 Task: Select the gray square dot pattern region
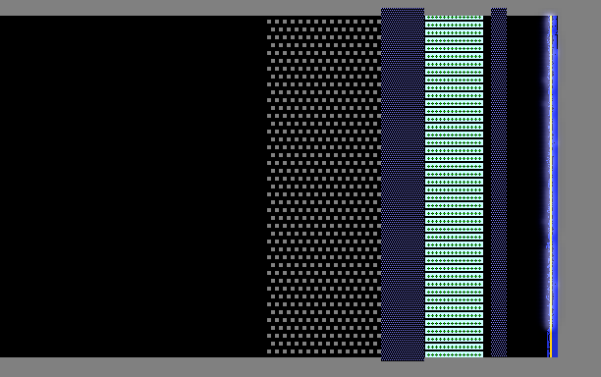point(324,187)
